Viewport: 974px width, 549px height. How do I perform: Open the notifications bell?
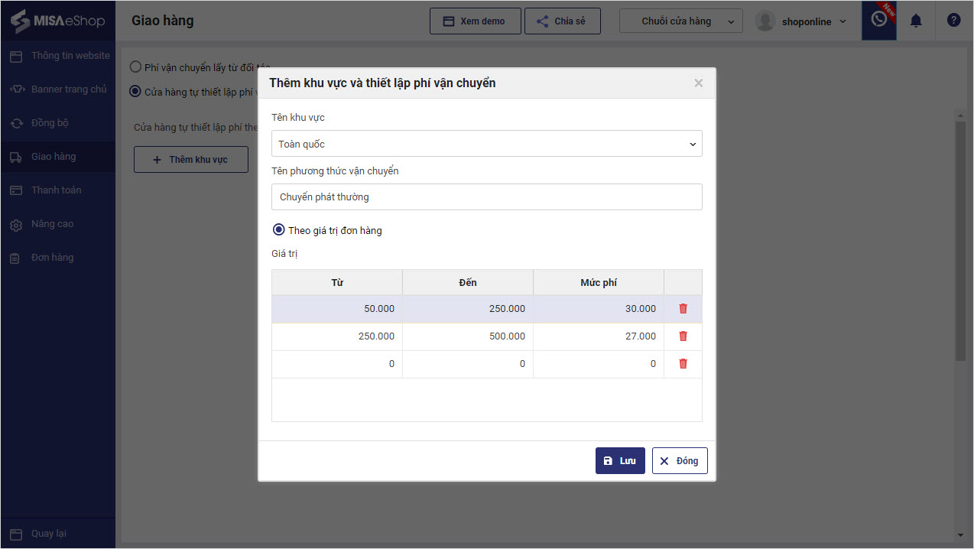[x=916, y=21]
